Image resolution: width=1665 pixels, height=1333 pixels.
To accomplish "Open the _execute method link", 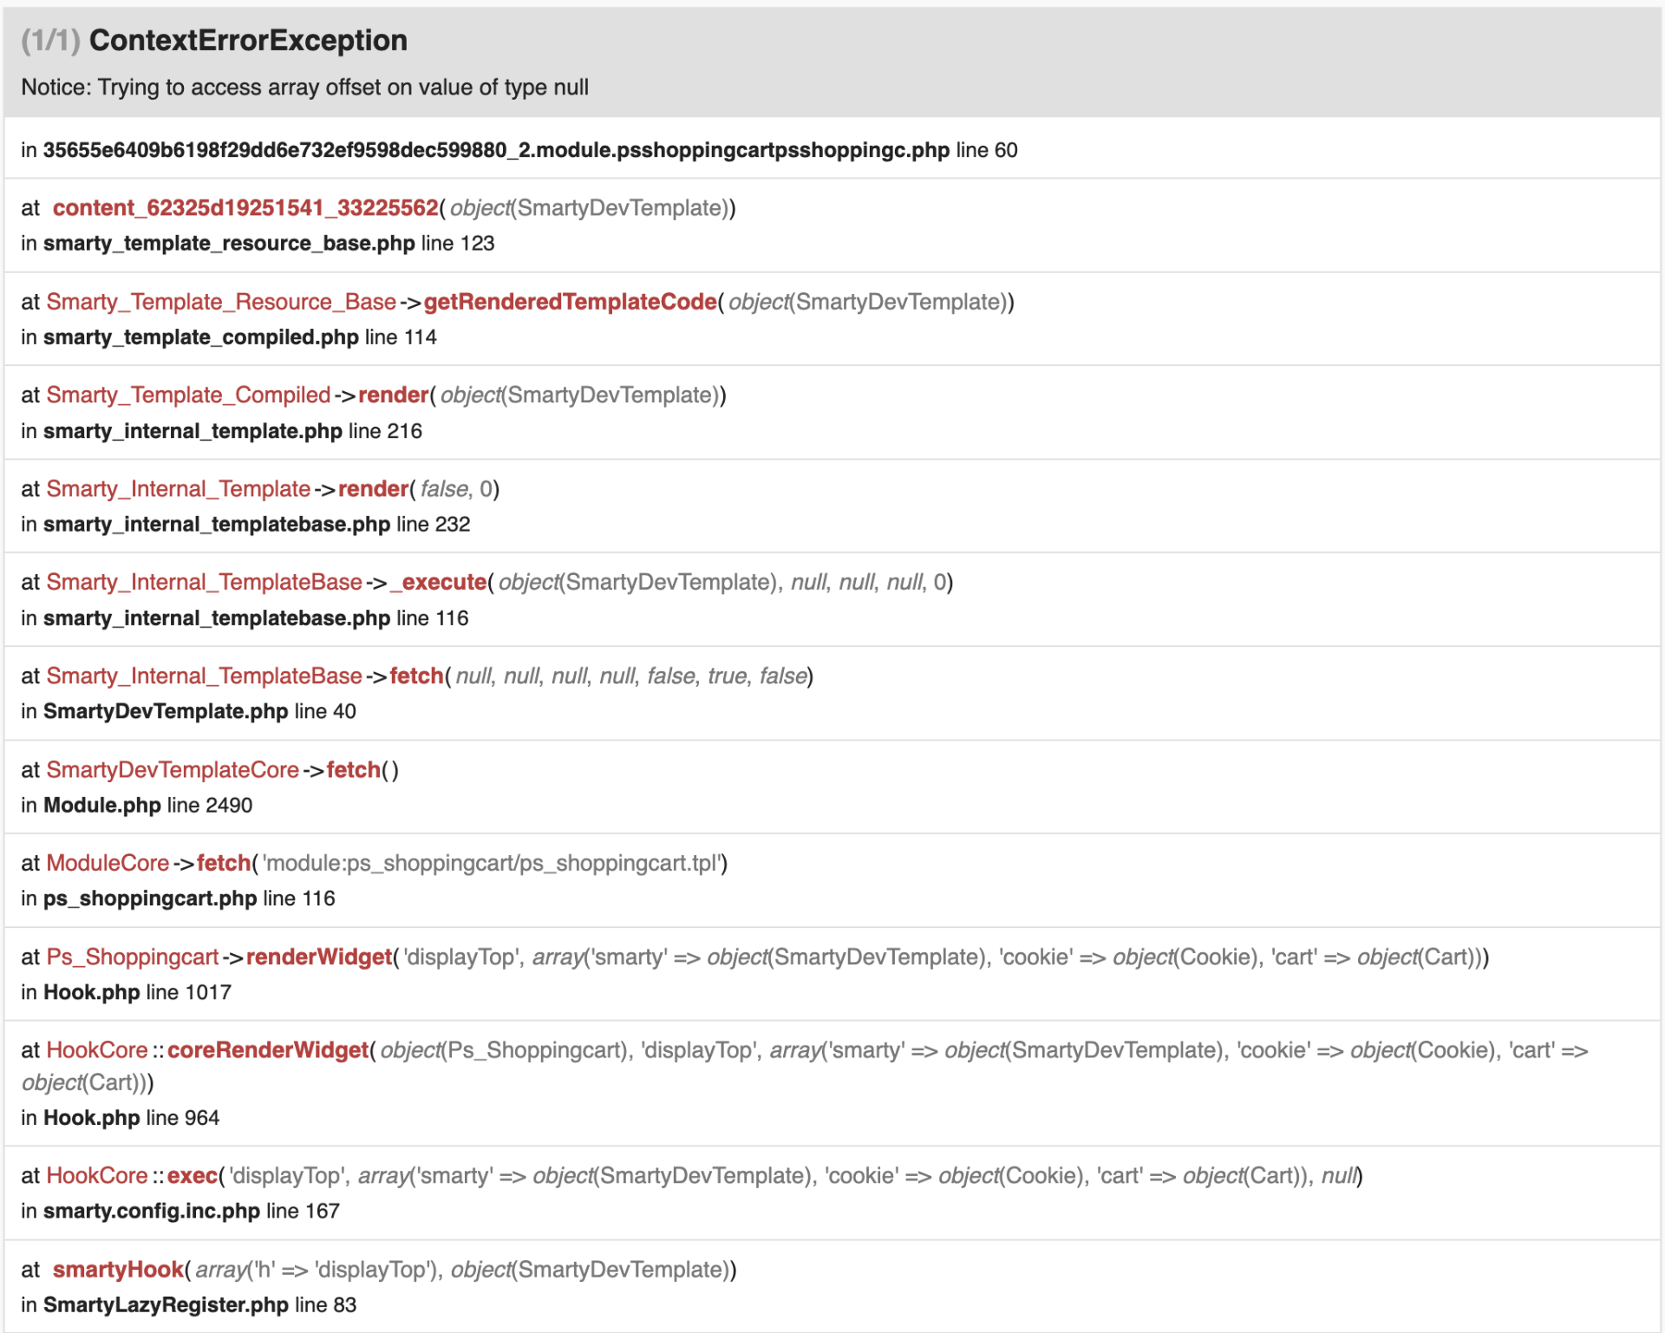I will tap(438, 582).
